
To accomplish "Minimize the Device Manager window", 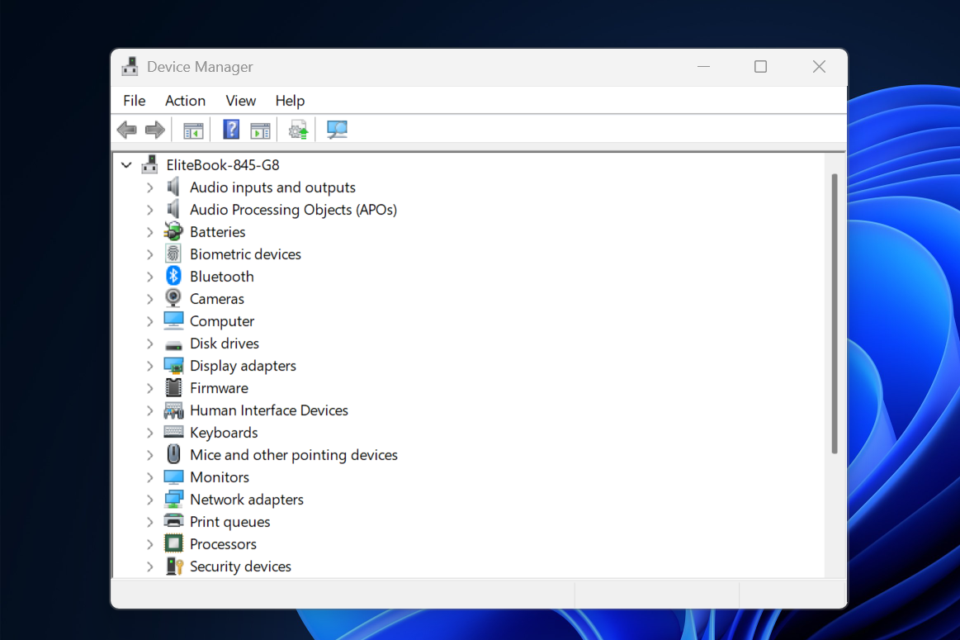I will point(703,66).
